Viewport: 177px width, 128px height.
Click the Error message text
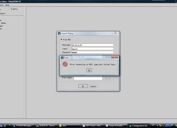click(x=93, y=65)
